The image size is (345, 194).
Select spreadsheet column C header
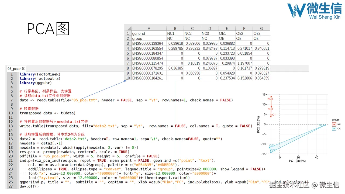coord(192,28)
